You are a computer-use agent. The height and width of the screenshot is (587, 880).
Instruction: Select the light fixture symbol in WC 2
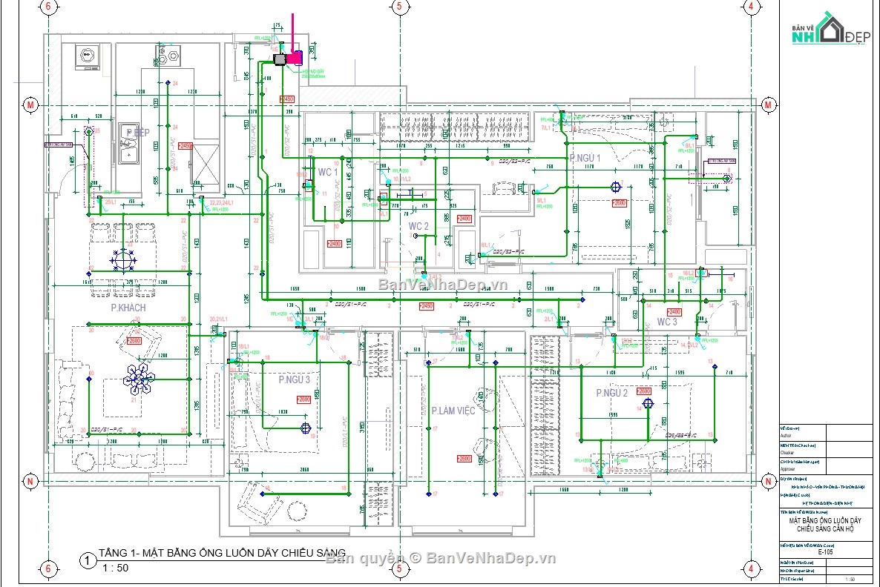[x=416, y=236]
